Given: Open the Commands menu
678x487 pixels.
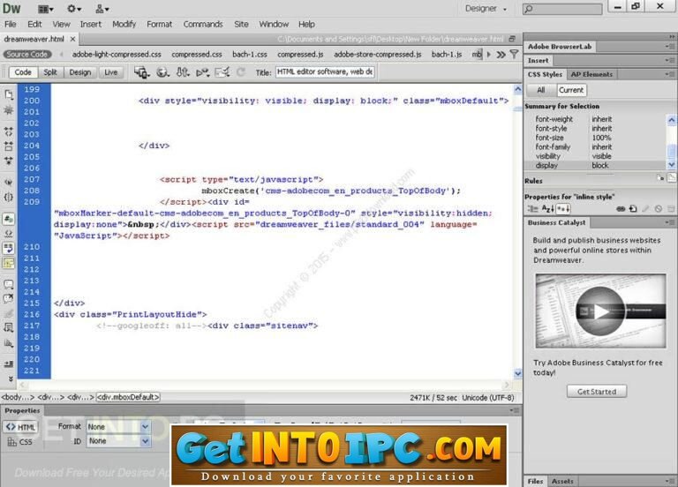Looking at the screenshot, I should point(203,24).
